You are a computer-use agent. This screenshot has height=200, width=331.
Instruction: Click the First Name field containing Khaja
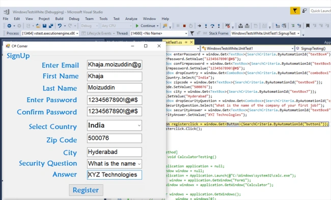click(115, 77)
